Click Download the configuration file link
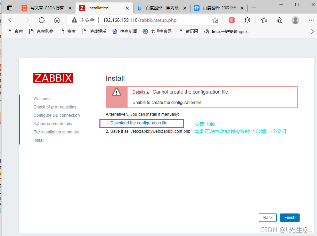This screenshot has height=236, width=317. pyautogui.click(x=139, y=123)
